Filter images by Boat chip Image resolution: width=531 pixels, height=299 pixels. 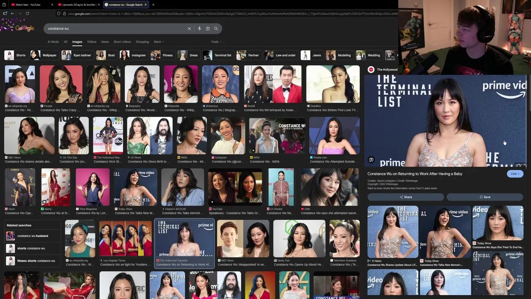pos(106,55)
